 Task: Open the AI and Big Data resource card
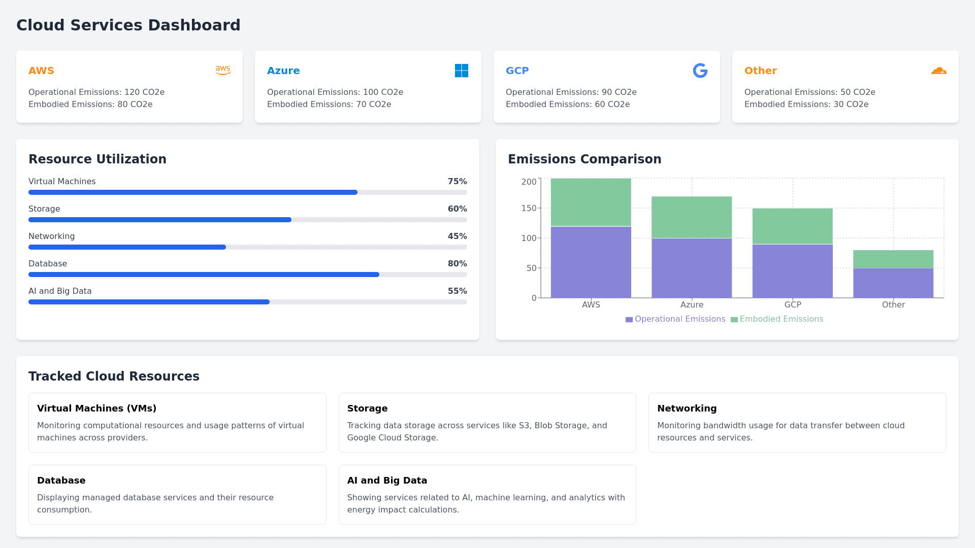(487, 494)
